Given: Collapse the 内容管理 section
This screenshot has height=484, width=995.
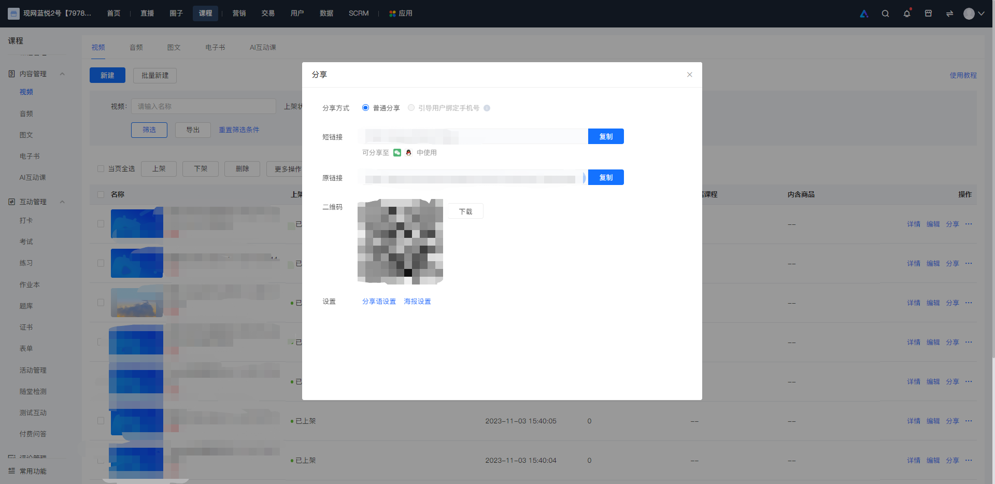Looking at the screenshot, I should click(62, 74).
